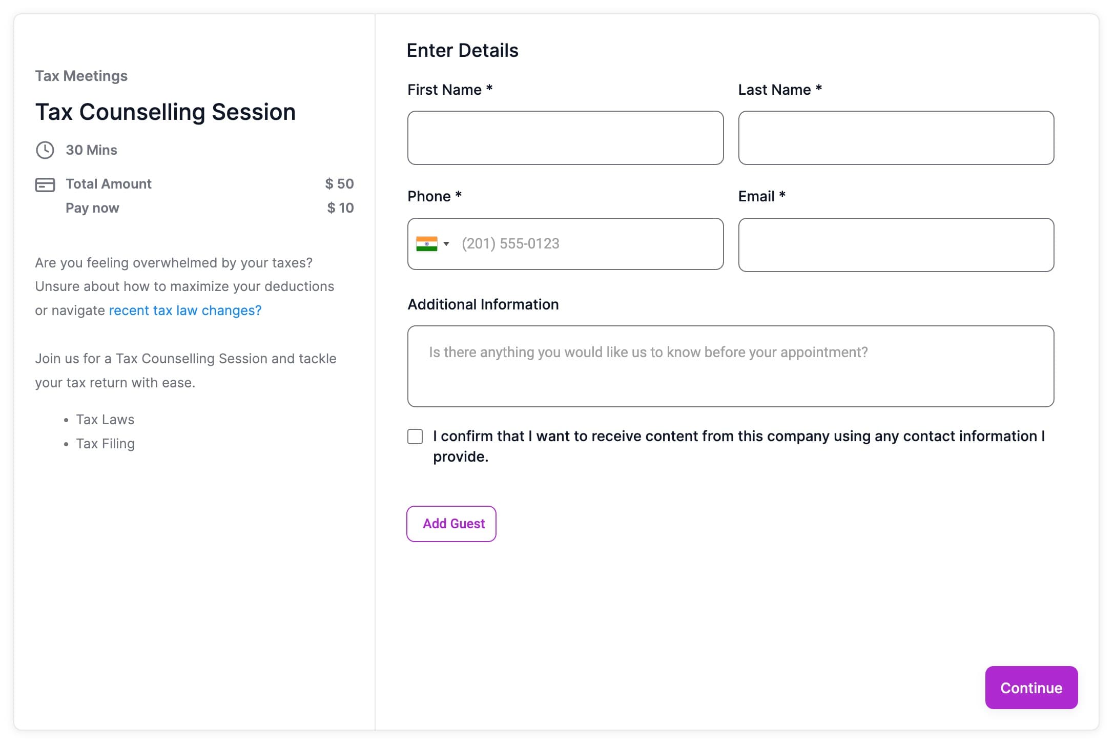Open the recent tax law changes link
The image size is (1115, 746).
pos(185,310)
